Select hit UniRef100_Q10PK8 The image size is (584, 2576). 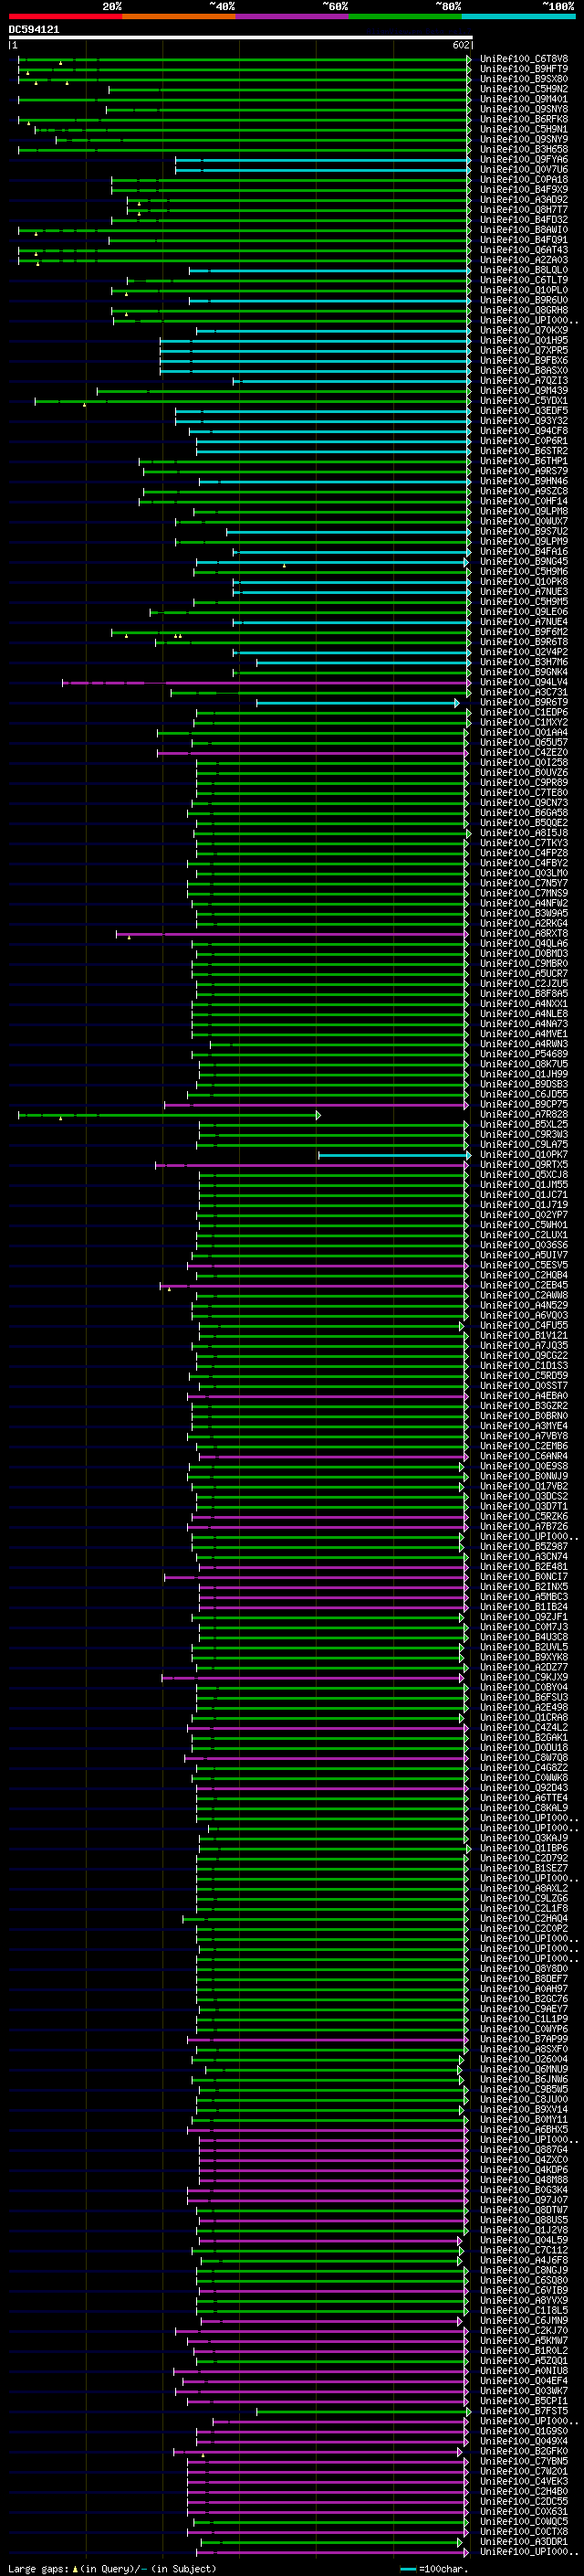(524, 581)
